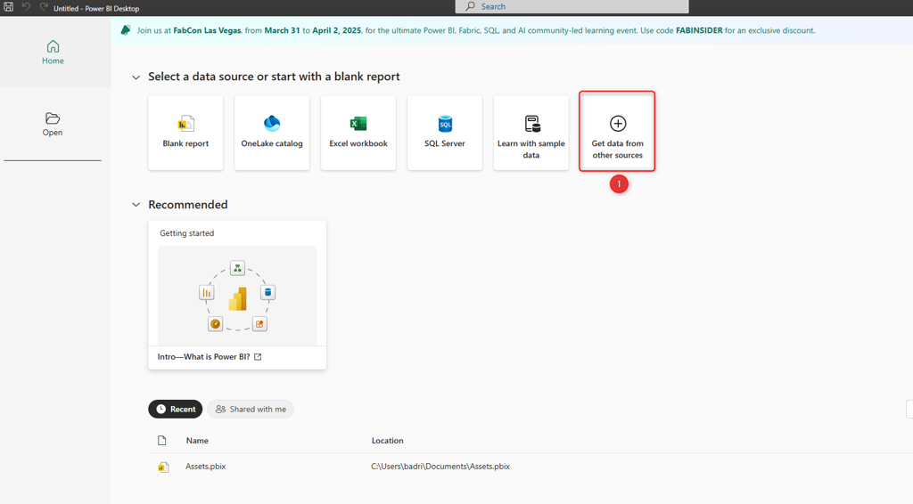Click the Redo arrow icon
This screenshot has height=504, width=913.
tap(44, 7)
